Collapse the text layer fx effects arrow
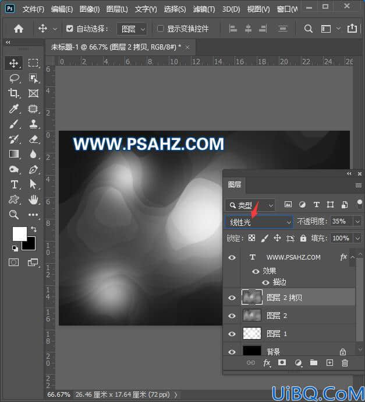 [x=352, y=257]
